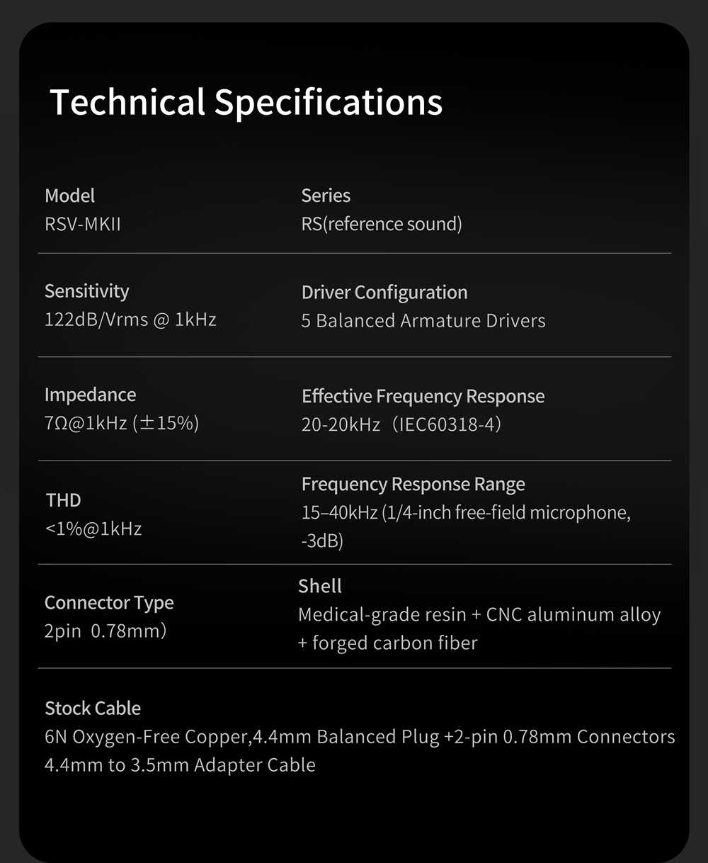
Task: Select the 2pin 0.78mm connector value
Action: pyautogui.click(x=105, y=631)
